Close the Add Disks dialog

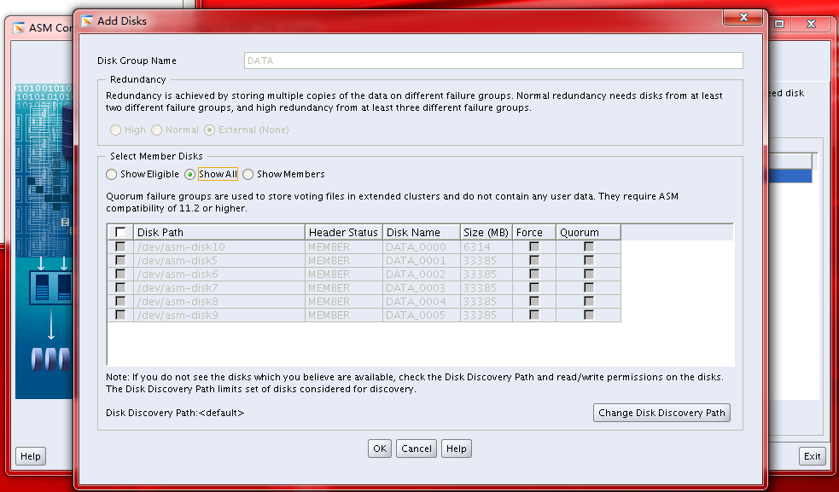pos(743,18)
